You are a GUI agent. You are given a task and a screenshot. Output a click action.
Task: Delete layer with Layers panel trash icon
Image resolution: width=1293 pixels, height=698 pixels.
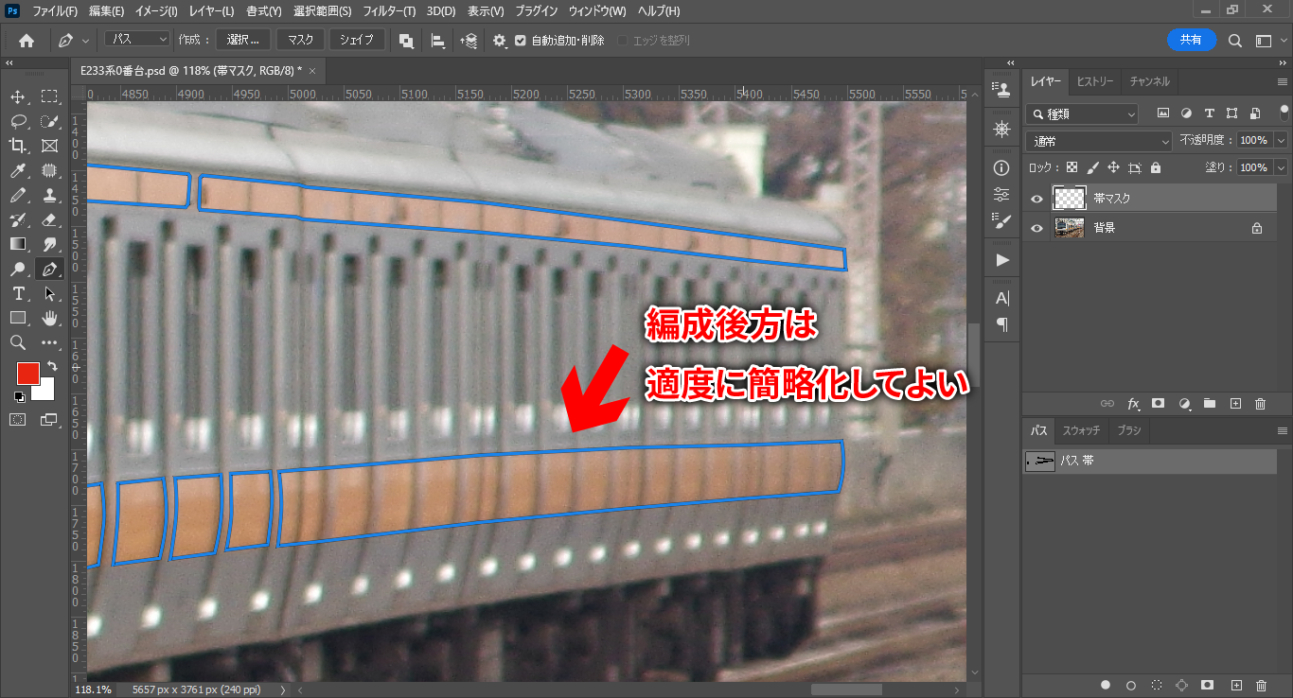click(x=1260, y=404)
